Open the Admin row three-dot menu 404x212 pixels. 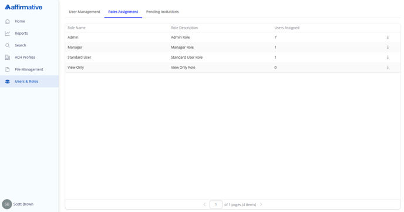(x=388, y=38)
